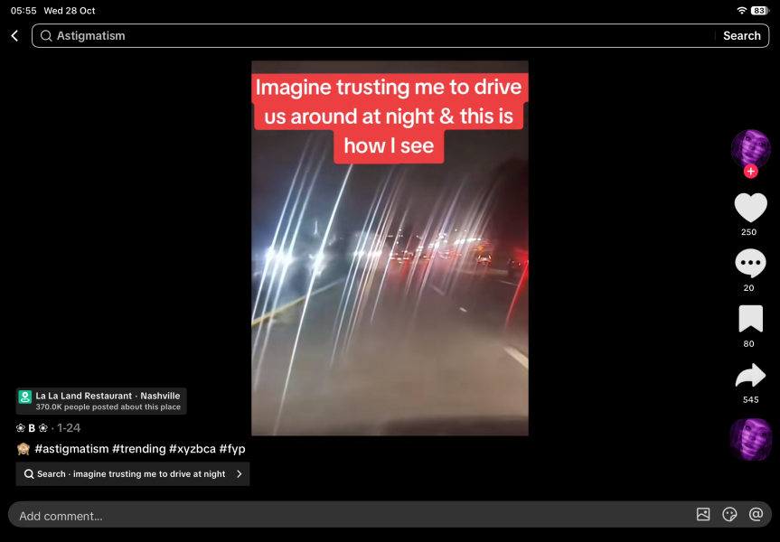The image size is (780, 542).
Task: Click the green location pin icon
Action: pos(25,397)
